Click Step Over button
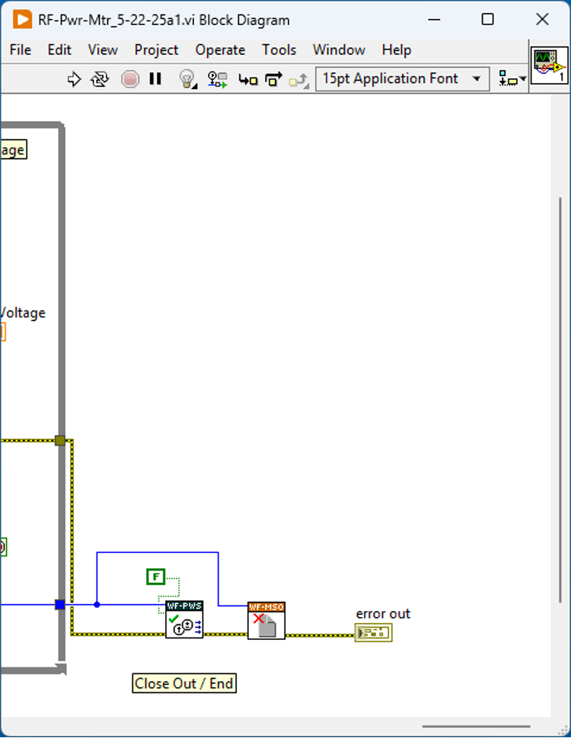571x738 pixels. (x=273, y=78)
